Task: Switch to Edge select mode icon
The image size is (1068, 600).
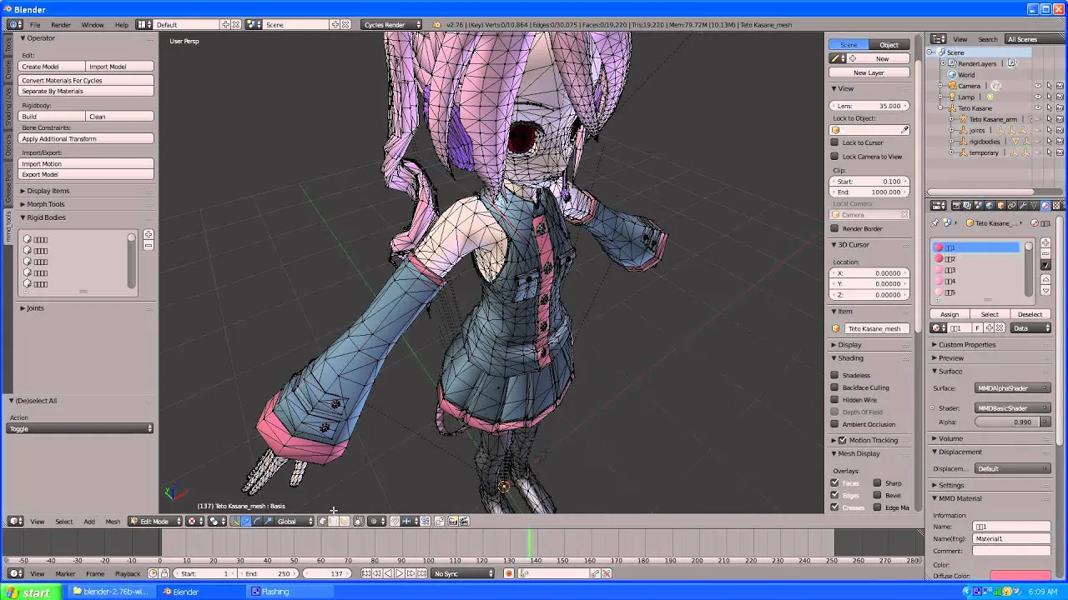Action: click(x=332, y=521)
